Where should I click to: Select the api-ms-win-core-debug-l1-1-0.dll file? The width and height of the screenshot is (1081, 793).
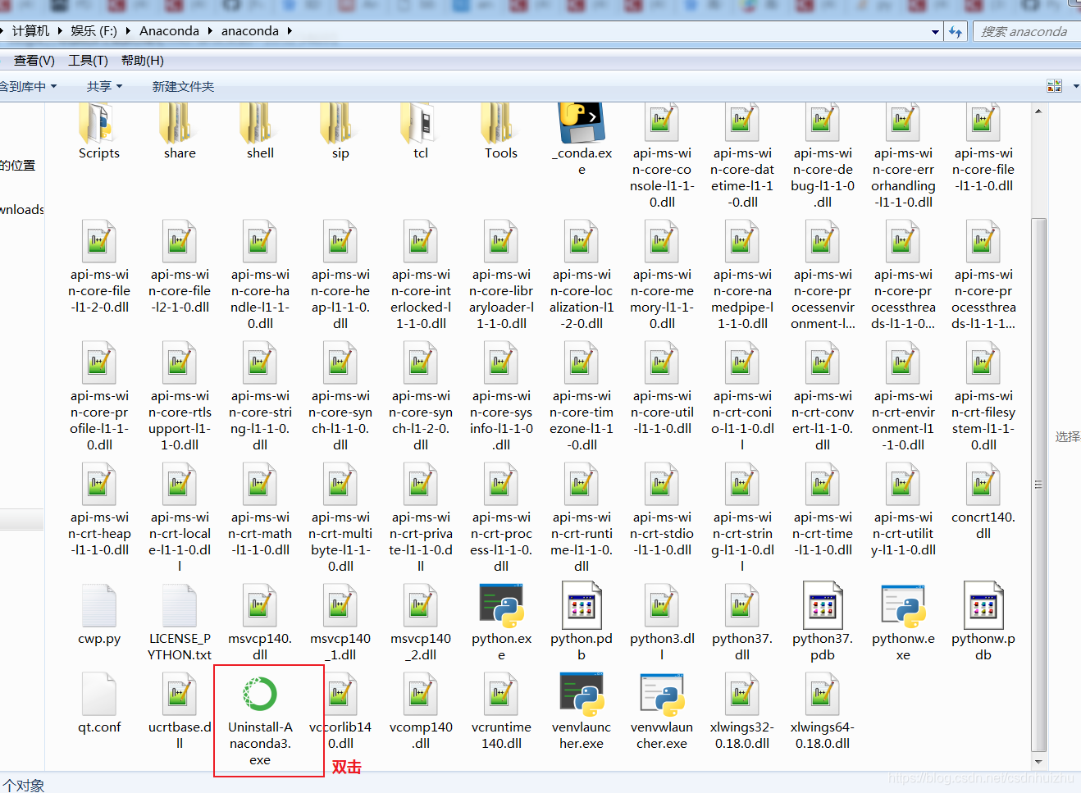(823, 156)
